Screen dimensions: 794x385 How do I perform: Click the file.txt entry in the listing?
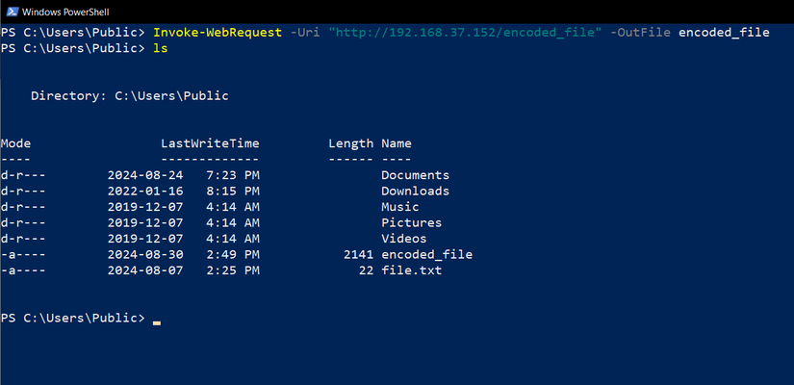coord(411,270)
